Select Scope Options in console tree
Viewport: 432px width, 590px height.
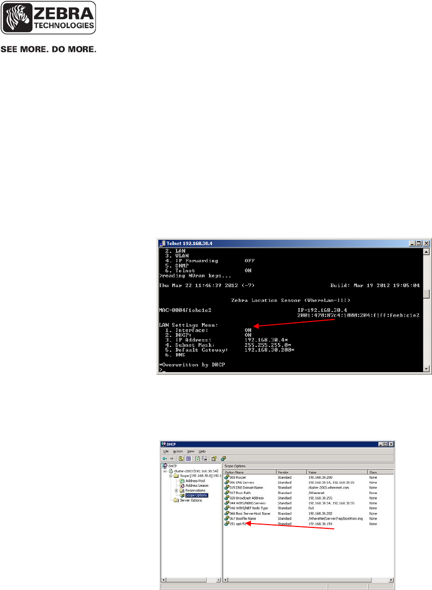tap(196, 495)
